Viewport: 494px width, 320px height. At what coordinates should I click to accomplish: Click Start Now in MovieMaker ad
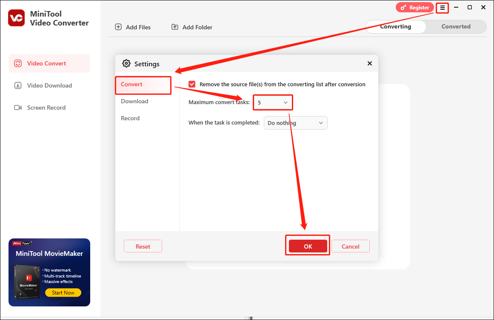pyautogui.click(x=63, y=293)
